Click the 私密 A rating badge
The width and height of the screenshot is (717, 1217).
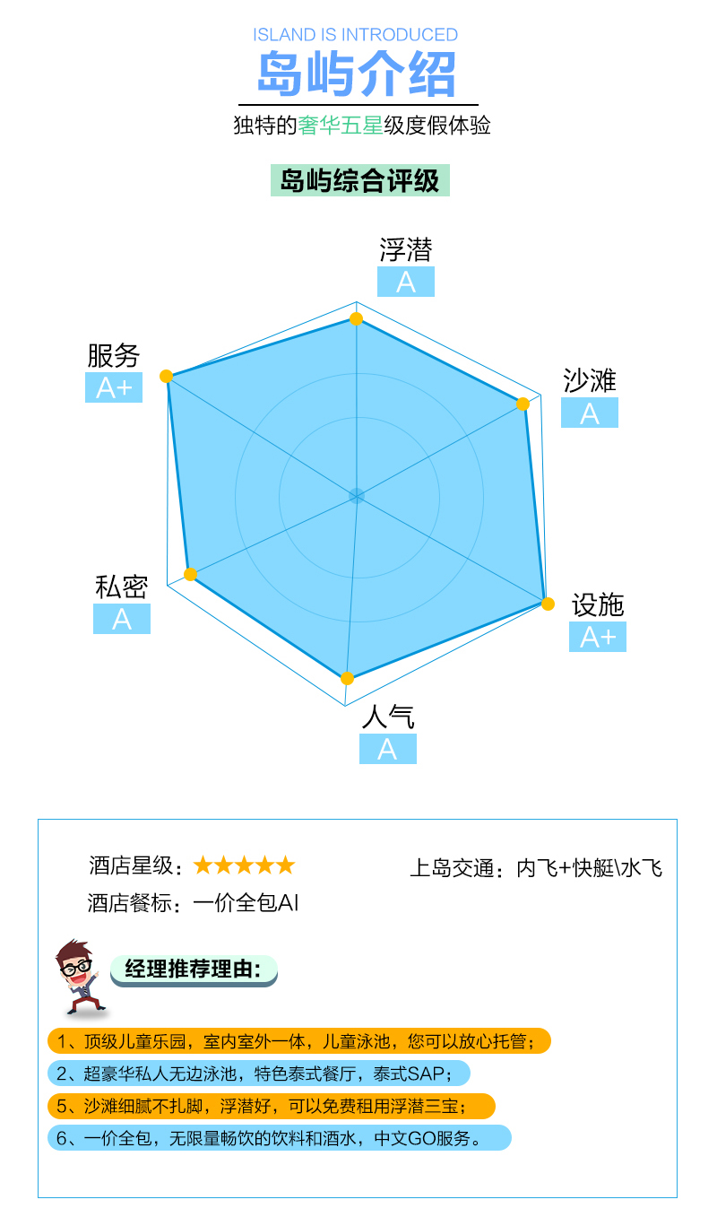(122, 619)
